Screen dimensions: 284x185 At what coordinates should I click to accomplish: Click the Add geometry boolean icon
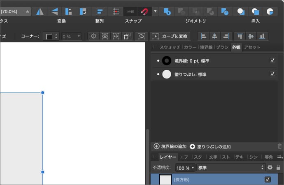167,12
